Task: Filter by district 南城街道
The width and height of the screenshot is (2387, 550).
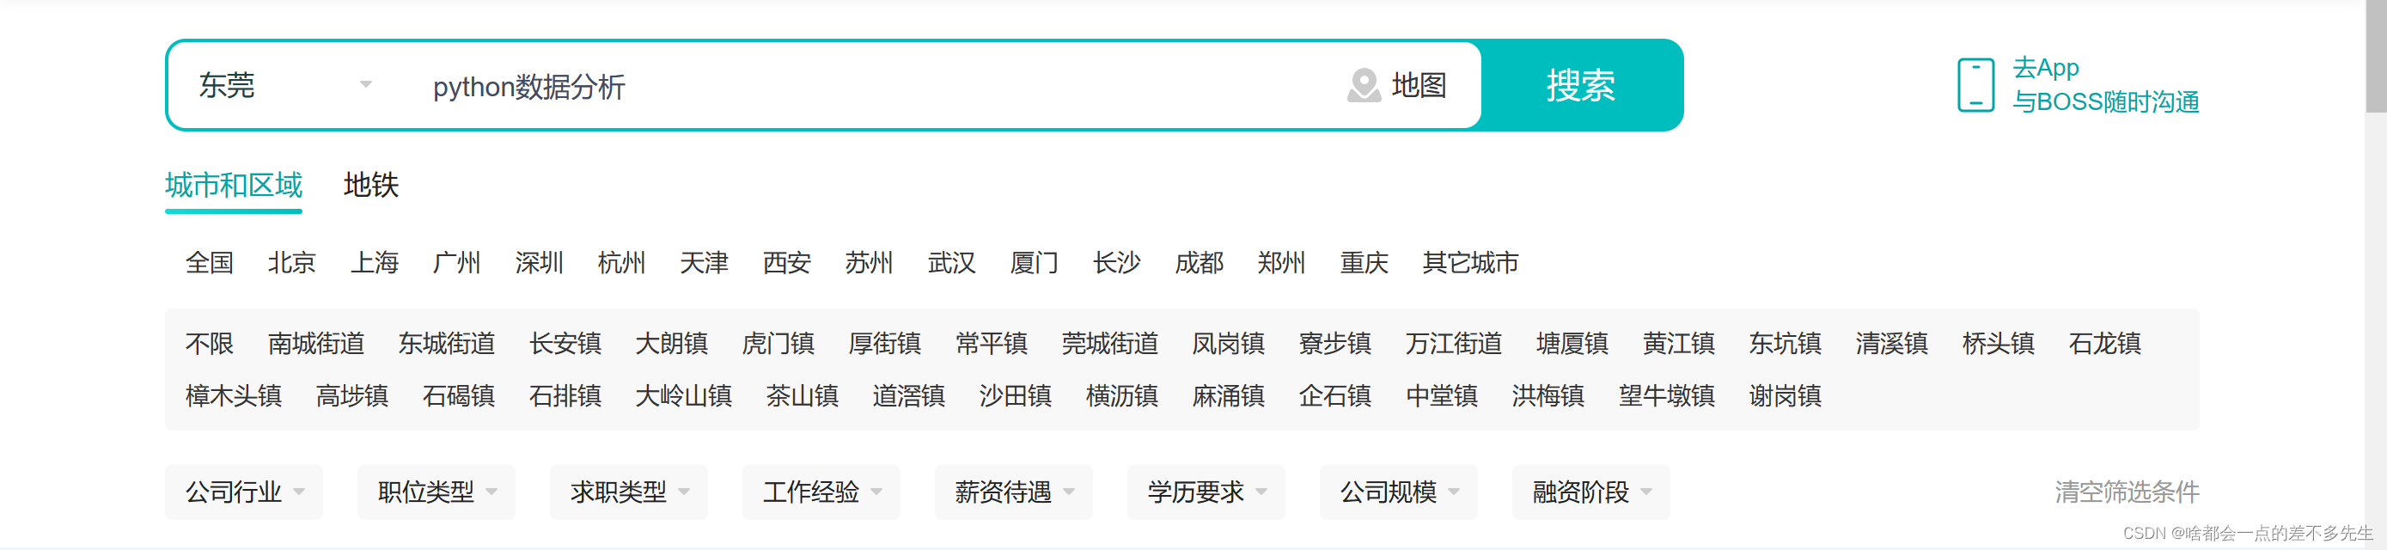Action: (x=316, y=343)
